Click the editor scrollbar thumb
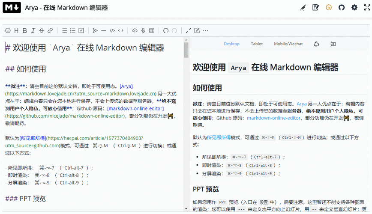 coord(186,50)
